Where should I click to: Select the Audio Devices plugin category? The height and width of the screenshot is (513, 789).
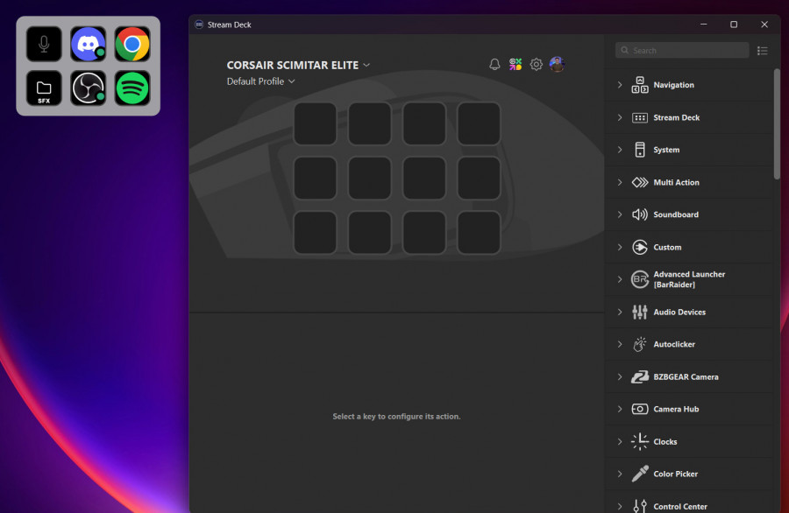tap(679, 312)
